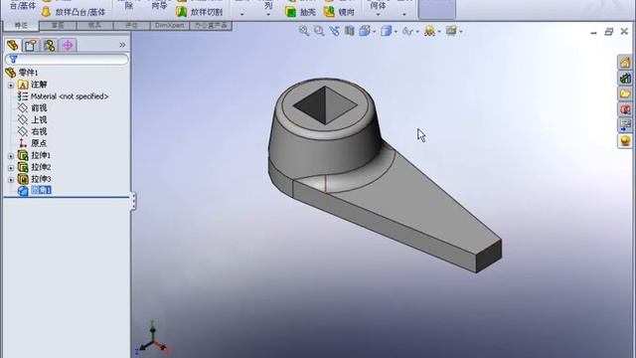Click the Hide/Show Items glasses icon
Image resolution: width=636 pixels, height=358 pixels.
click(407, 31)
